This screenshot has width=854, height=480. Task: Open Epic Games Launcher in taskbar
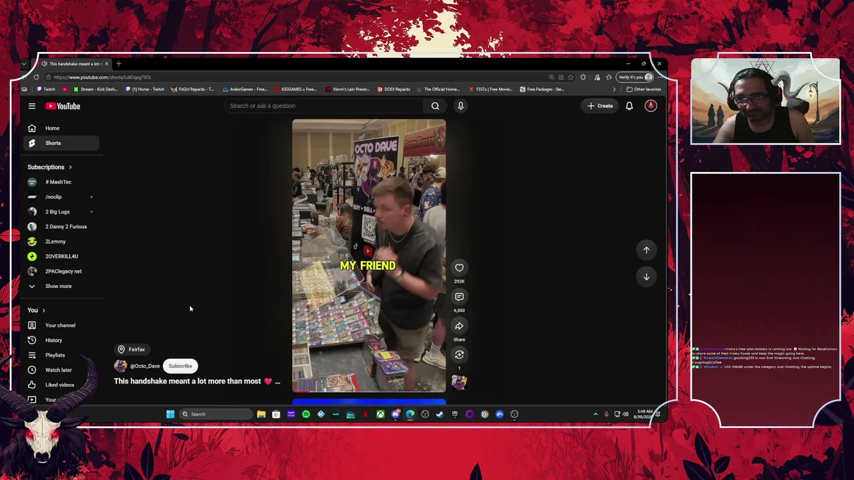click(x=455, y=414)
